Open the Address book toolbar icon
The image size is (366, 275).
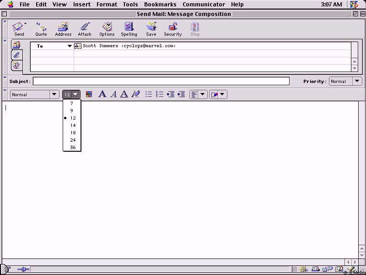[x=63, y=29]
